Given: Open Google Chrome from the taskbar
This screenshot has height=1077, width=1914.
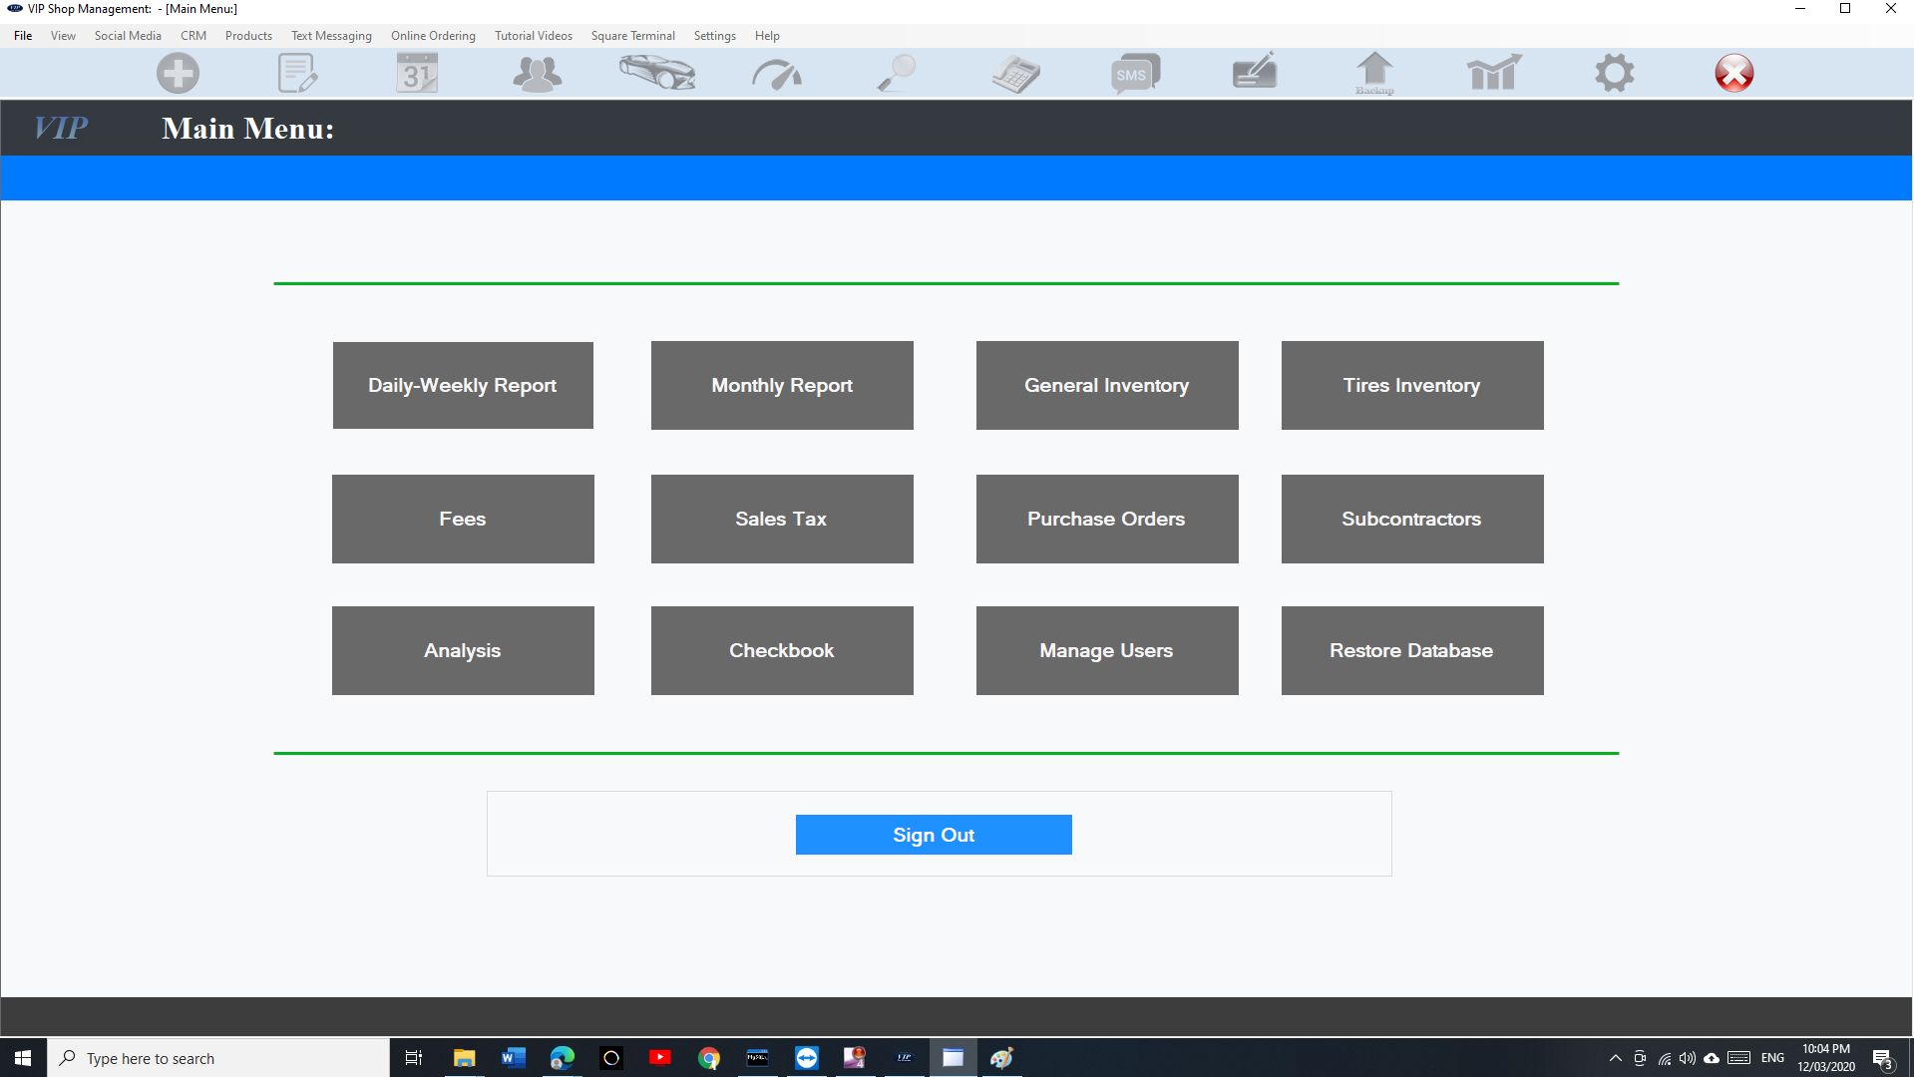Looking at the screenshot, I should [709, 1058].
